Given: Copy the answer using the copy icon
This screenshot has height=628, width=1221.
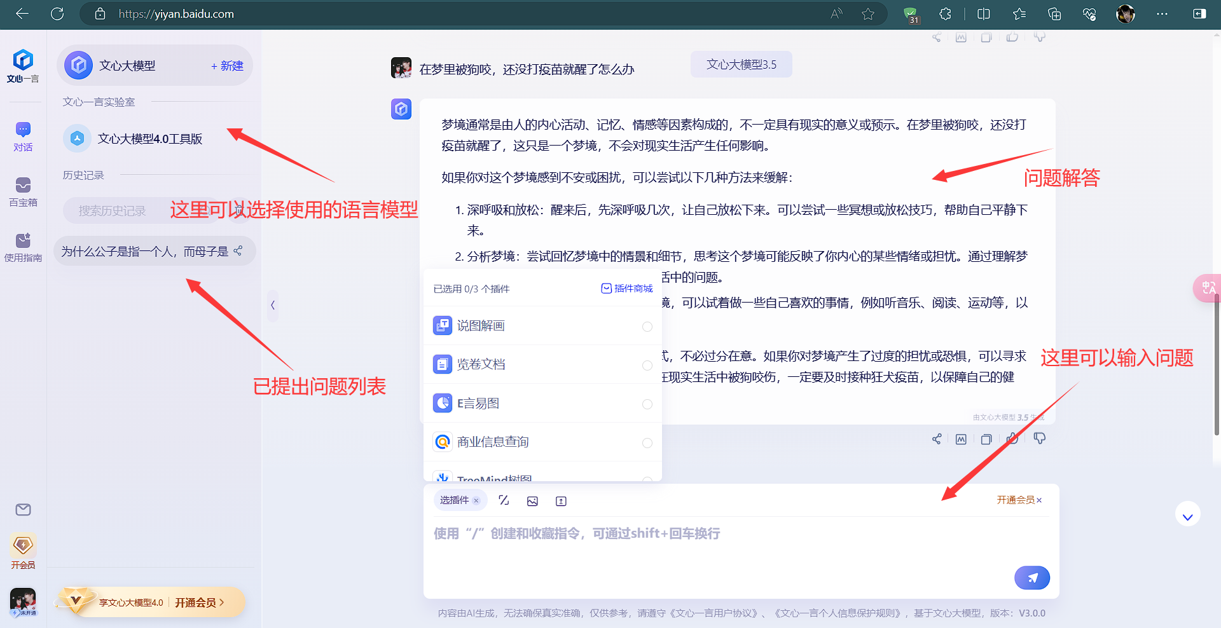Looking at the screenshot, I should pos(986,439).
